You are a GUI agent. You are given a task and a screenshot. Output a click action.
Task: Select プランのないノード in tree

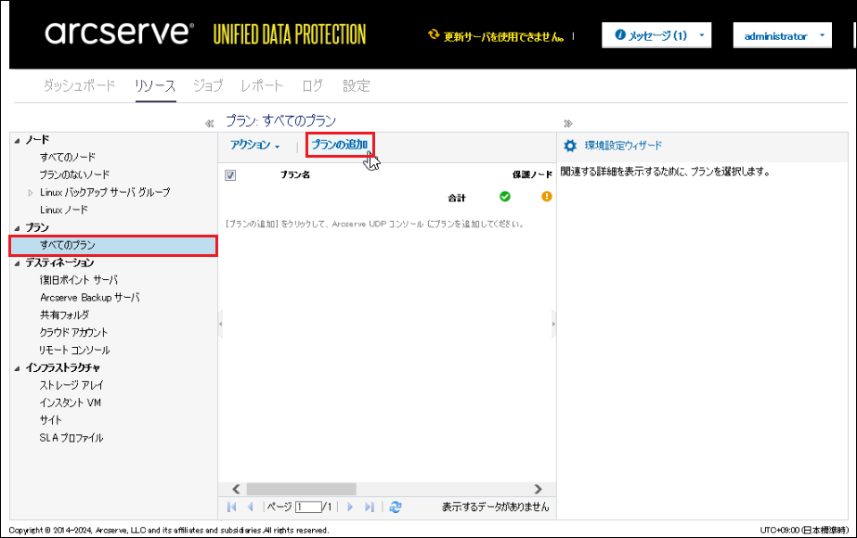pos(74,174)
